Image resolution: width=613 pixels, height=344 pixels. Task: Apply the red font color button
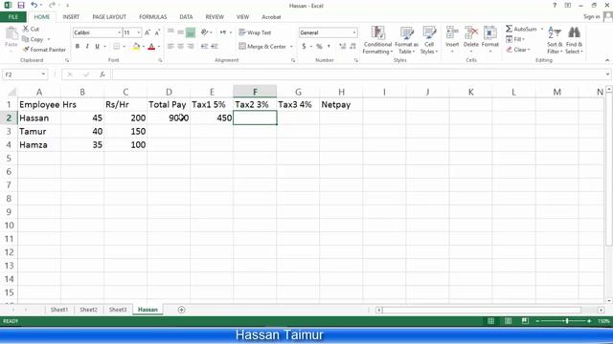pyautogui.click(x=151, y=47)
